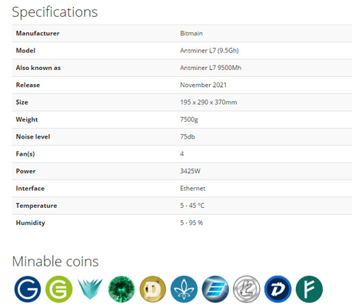Click the 'Size' row label
This screenshot has height=308, width=352.
pyautogui.click(x=22, y=102)
